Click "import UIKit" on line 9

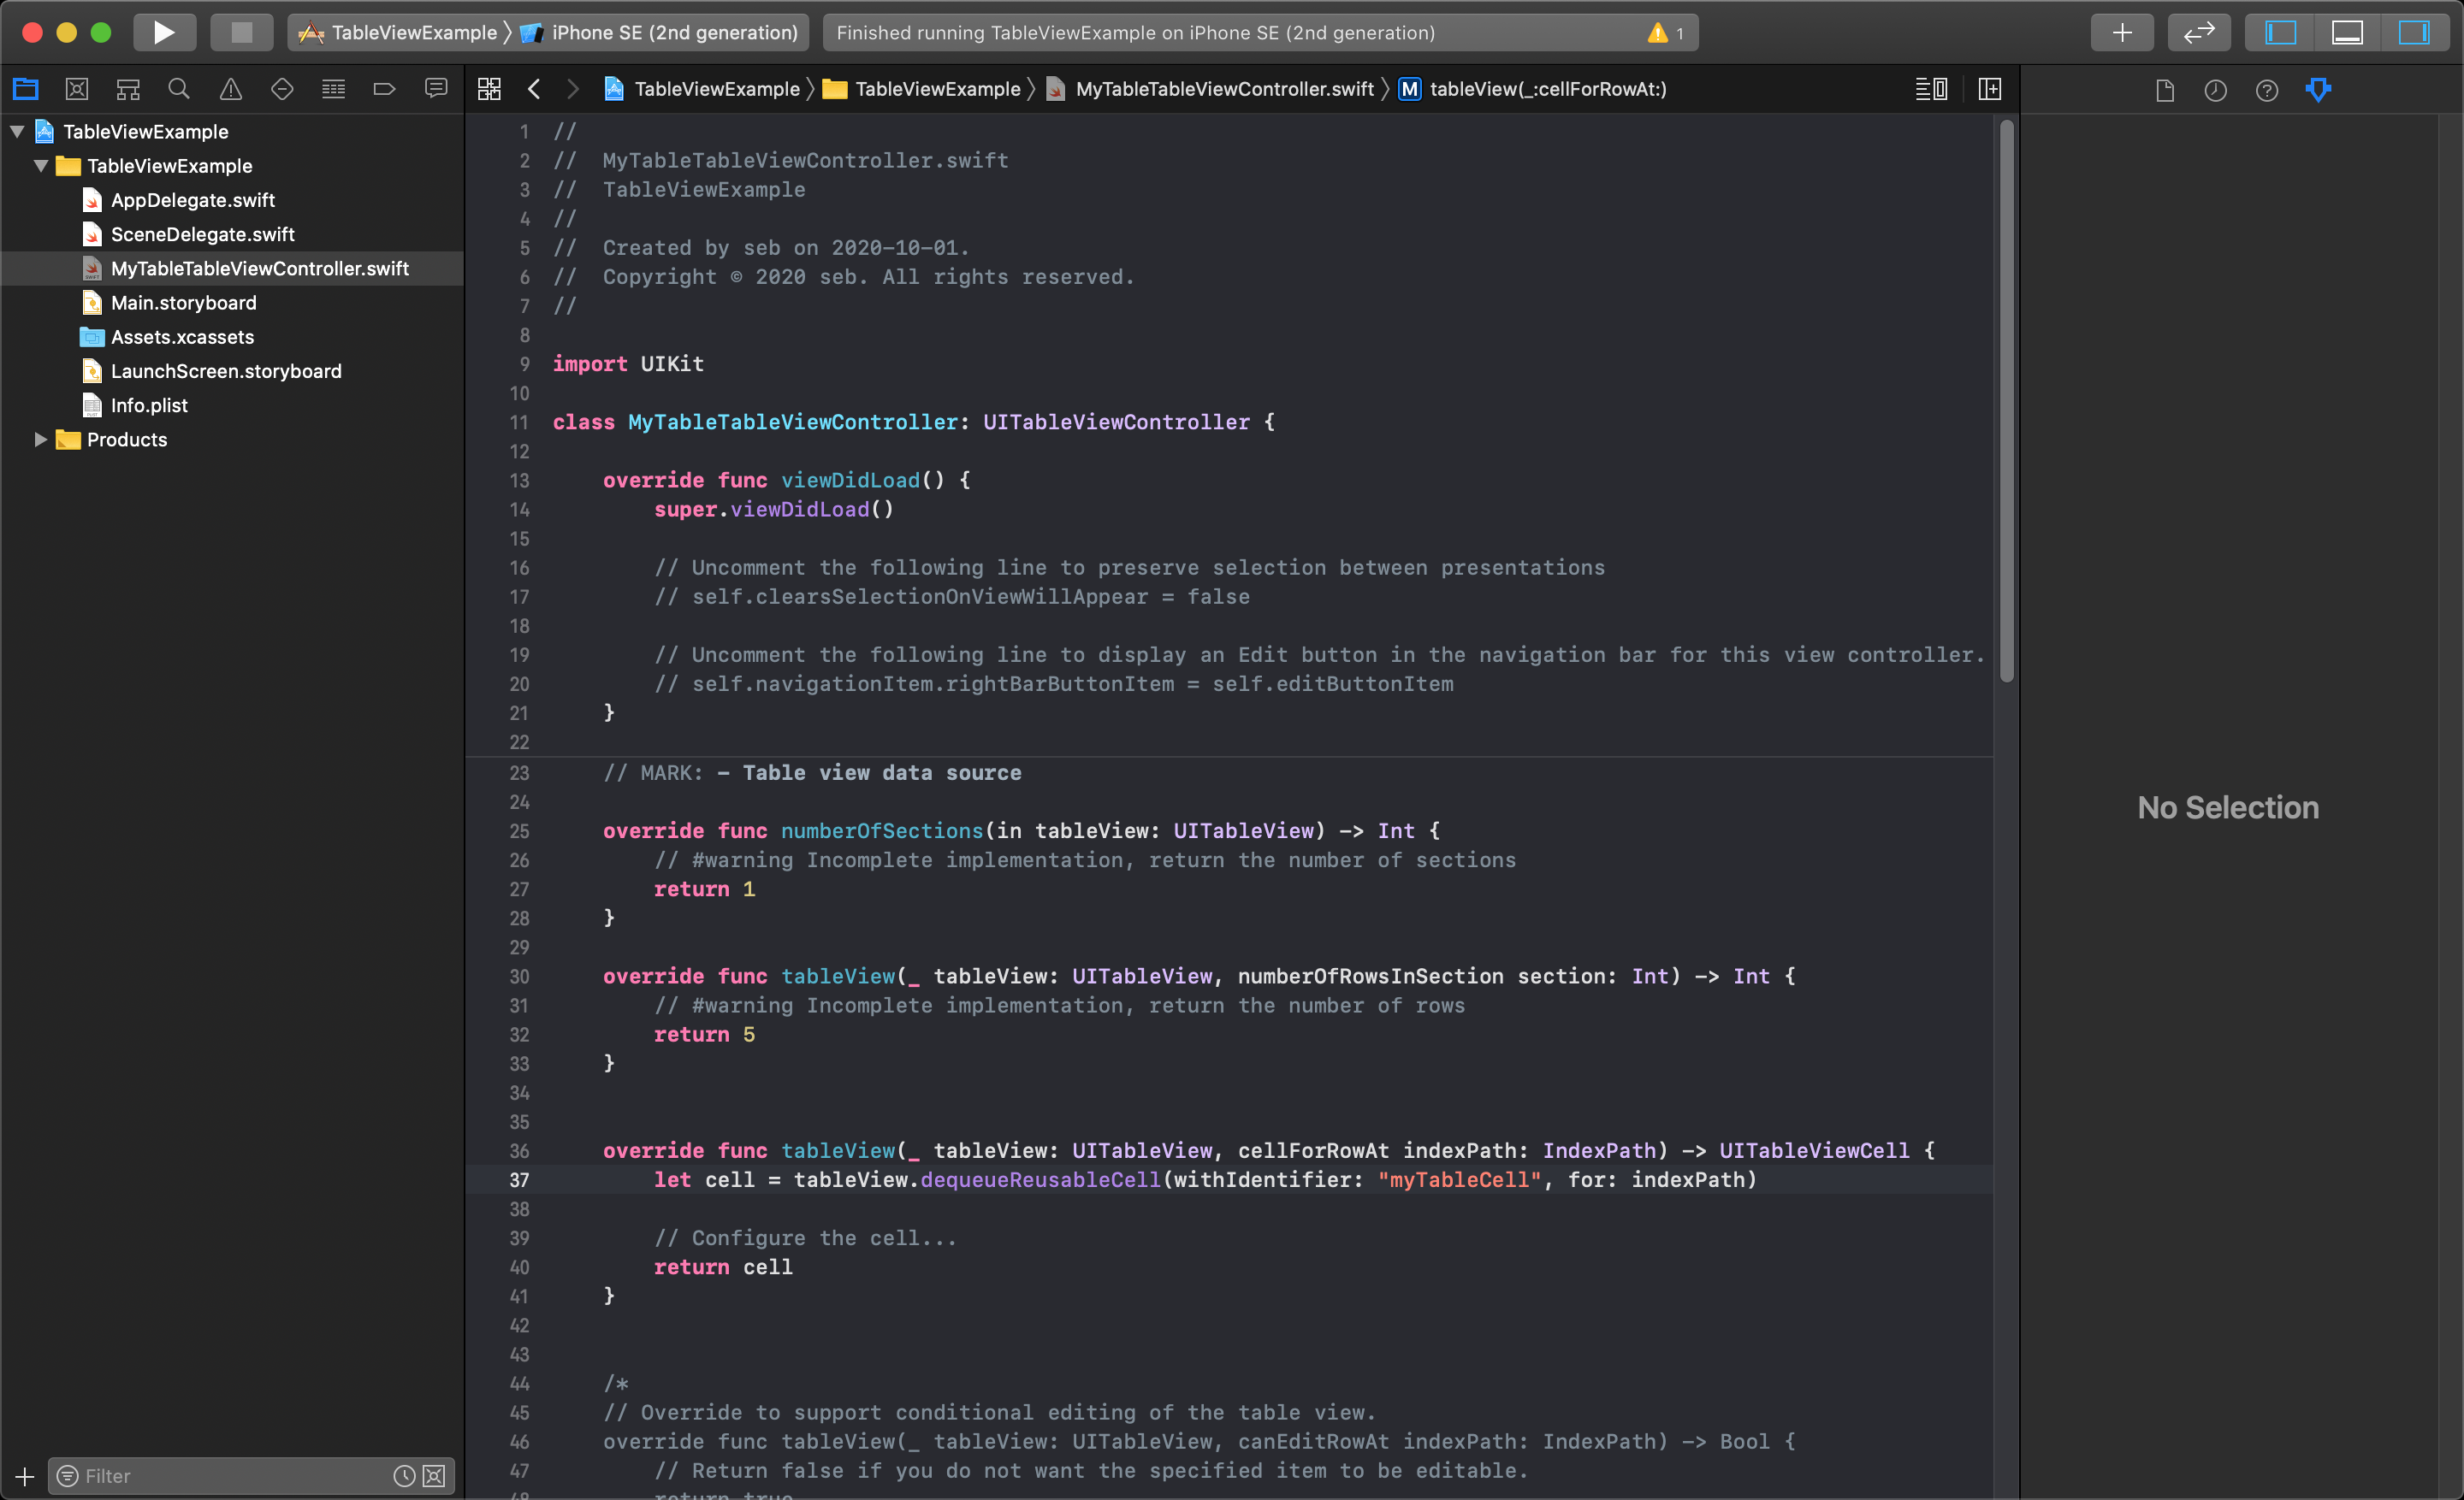(x=628, y=363)
